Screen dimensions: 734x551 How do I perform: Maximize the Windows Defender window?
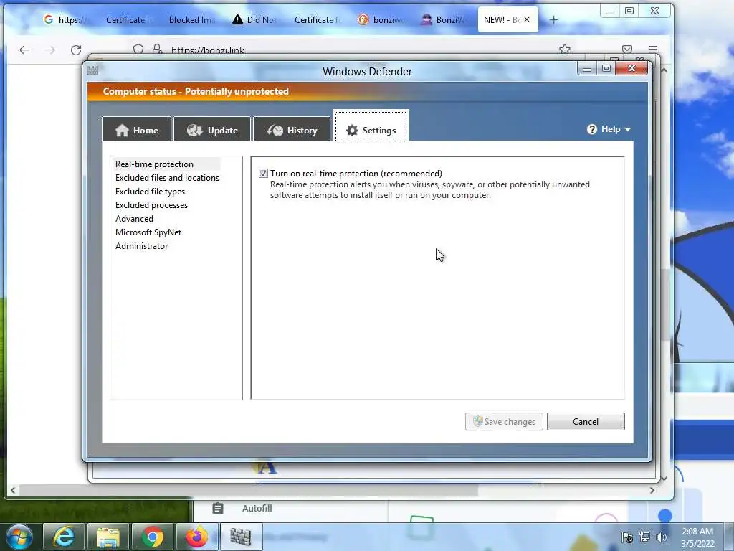(x=606, y=68)
